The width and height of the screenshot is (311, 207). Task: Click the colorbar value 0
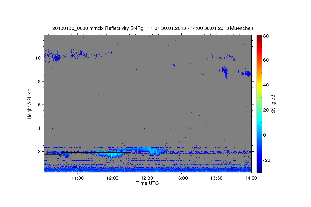coord(265,135)
